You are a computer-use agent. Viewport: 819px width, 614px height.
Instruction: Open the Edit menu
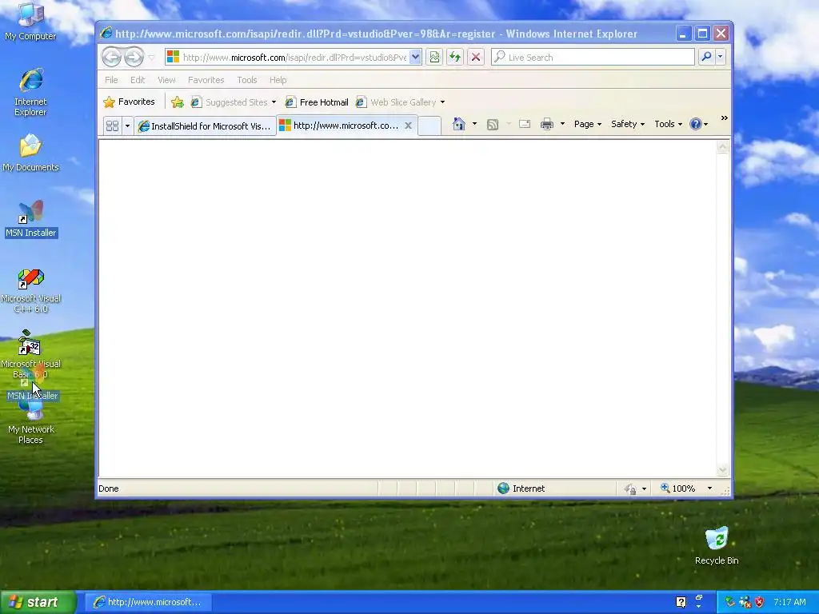coord(138,80)
